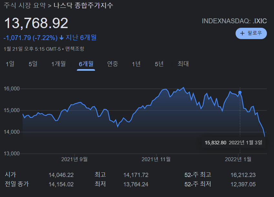Select the 5일 time range tab

pos(33,64)
